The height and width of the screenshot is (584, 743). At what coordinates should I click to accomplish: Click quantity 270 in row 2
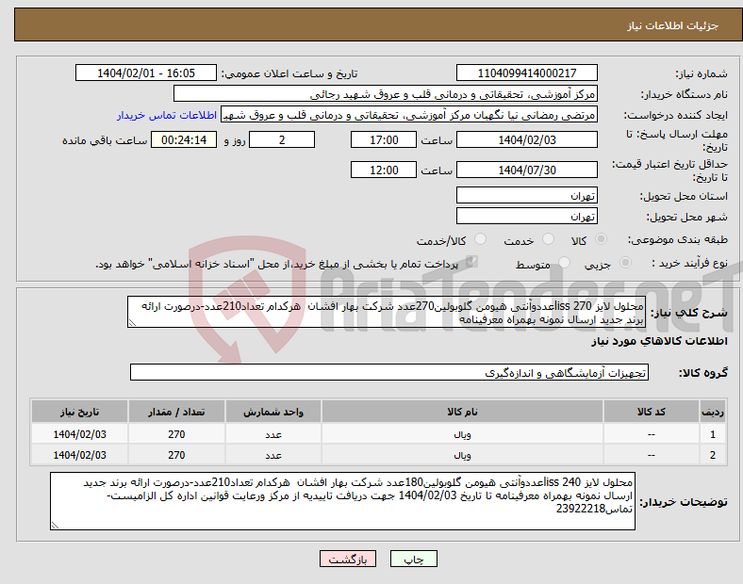pos(176,455)
